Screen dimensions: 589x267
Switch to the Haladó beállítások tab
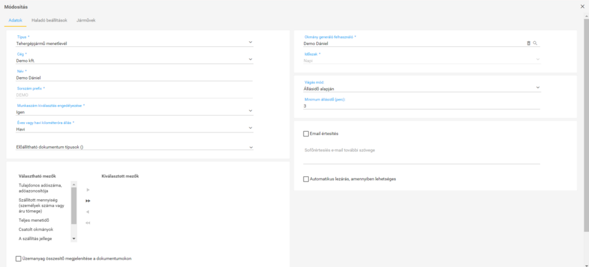pyautogui.click(x=49, y=20)
